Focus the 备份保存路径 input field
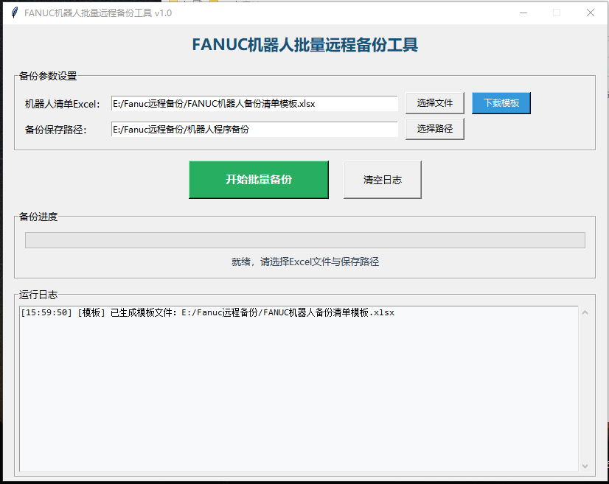The width and height of the screenshot is (609, 484). 254,129
